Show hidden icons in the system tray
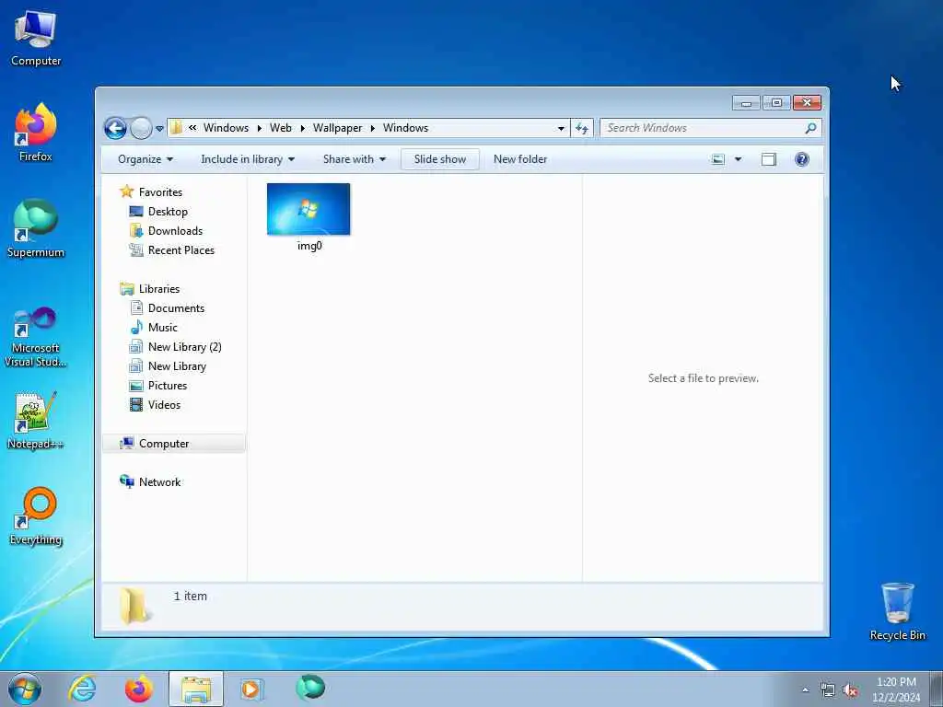943x707 pixels. (x=805, y=690)
